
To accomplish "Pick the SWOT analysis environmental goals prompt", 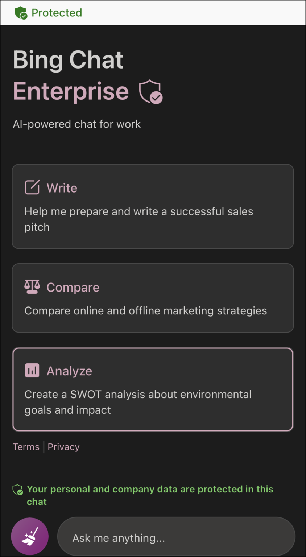I will pos(138,402).
